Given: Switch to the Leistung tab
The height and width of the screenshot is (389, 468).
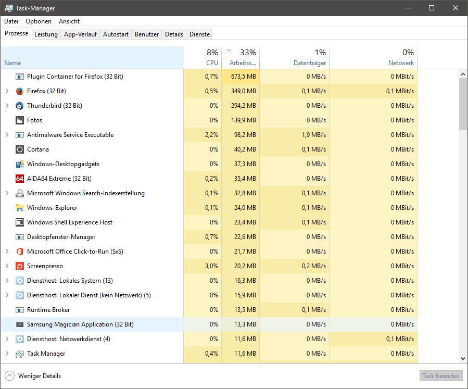Looking at the screenshot, I should pyautogui.click(x=46, y=34).
